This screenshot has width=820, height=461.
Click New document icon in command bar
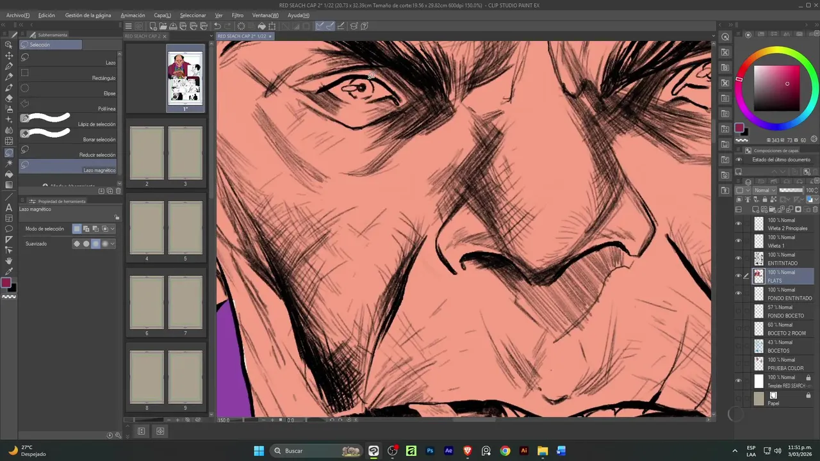153,26
